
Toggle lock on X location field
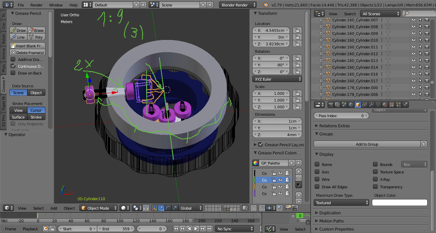[297, 30]
